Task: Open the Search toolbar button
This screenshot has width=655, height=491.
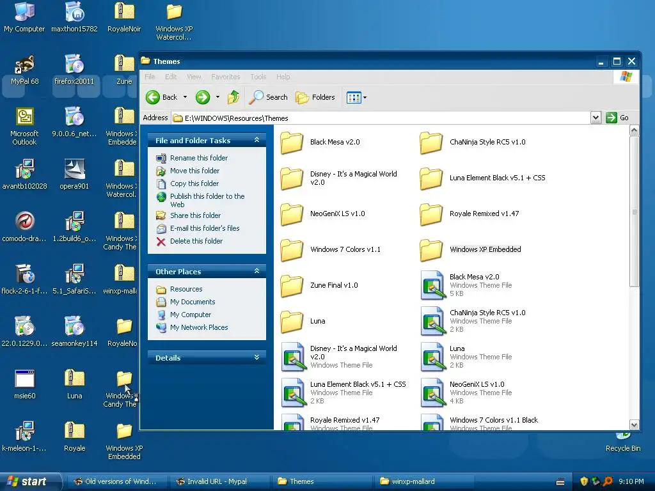Action: (x=268, y=97)
